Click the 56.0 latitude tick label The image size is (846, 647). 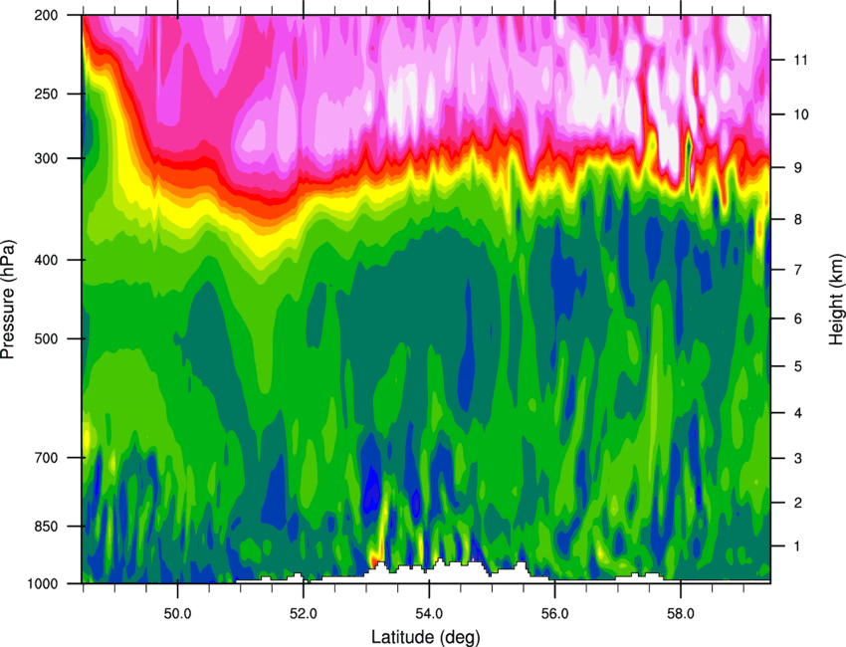click(554, 614)
